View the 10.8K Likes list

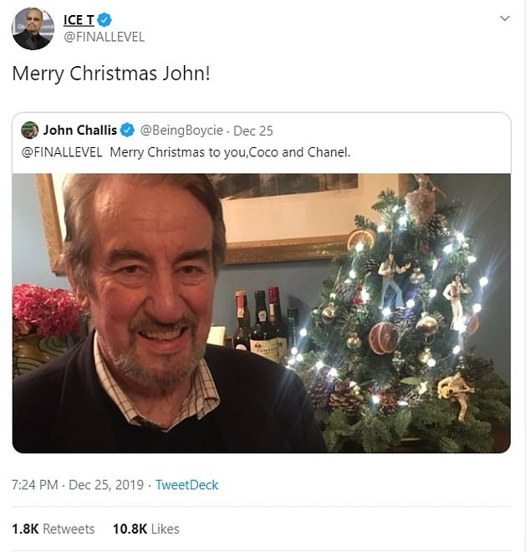point(146,529)
